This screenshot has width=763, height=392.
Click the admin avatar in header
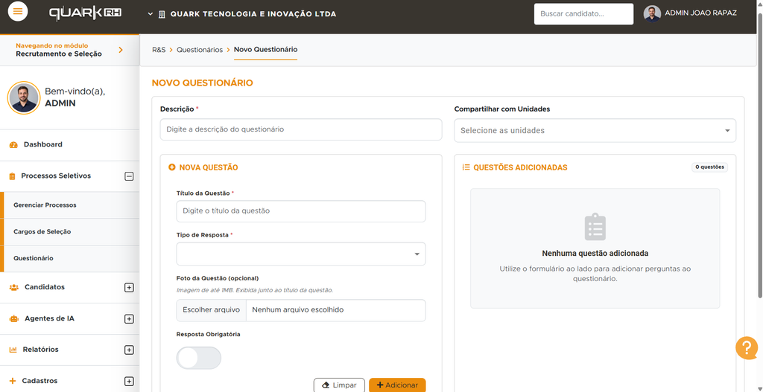tap(652, 13)
